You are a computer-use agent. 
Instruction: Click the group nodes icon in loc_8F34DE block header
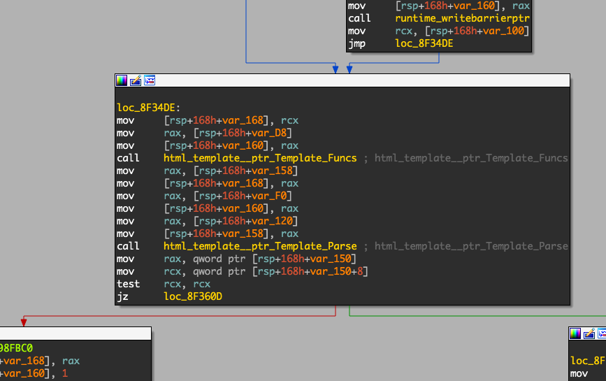point(149,80)
